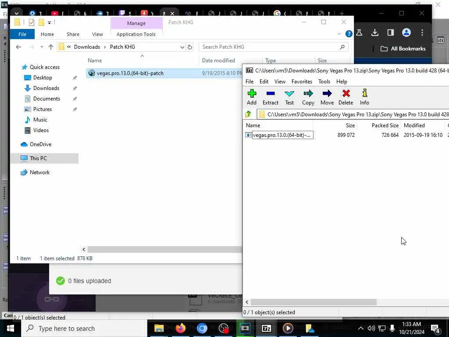Open File tab in Explorer ribbon
Image resolution: width=449 pixels, height=337 pixels.
coord(22,34)
